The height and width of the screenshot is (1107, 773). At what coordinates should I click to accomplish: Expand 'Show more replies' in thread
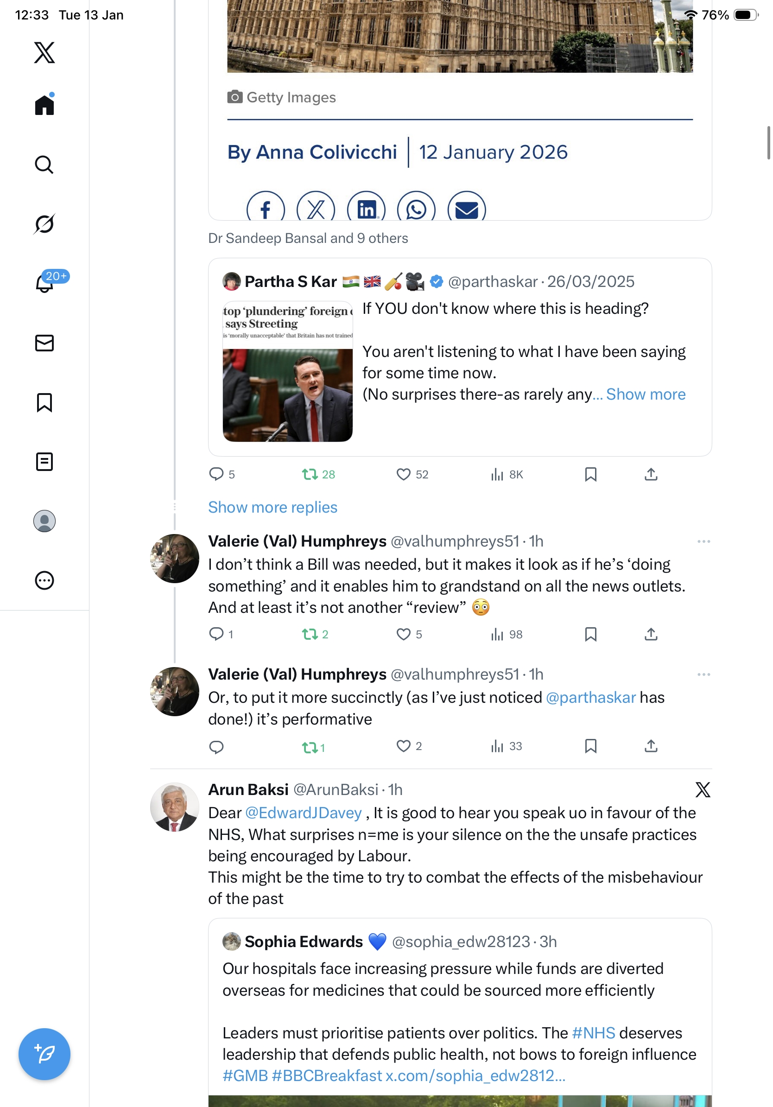point(272,507)
